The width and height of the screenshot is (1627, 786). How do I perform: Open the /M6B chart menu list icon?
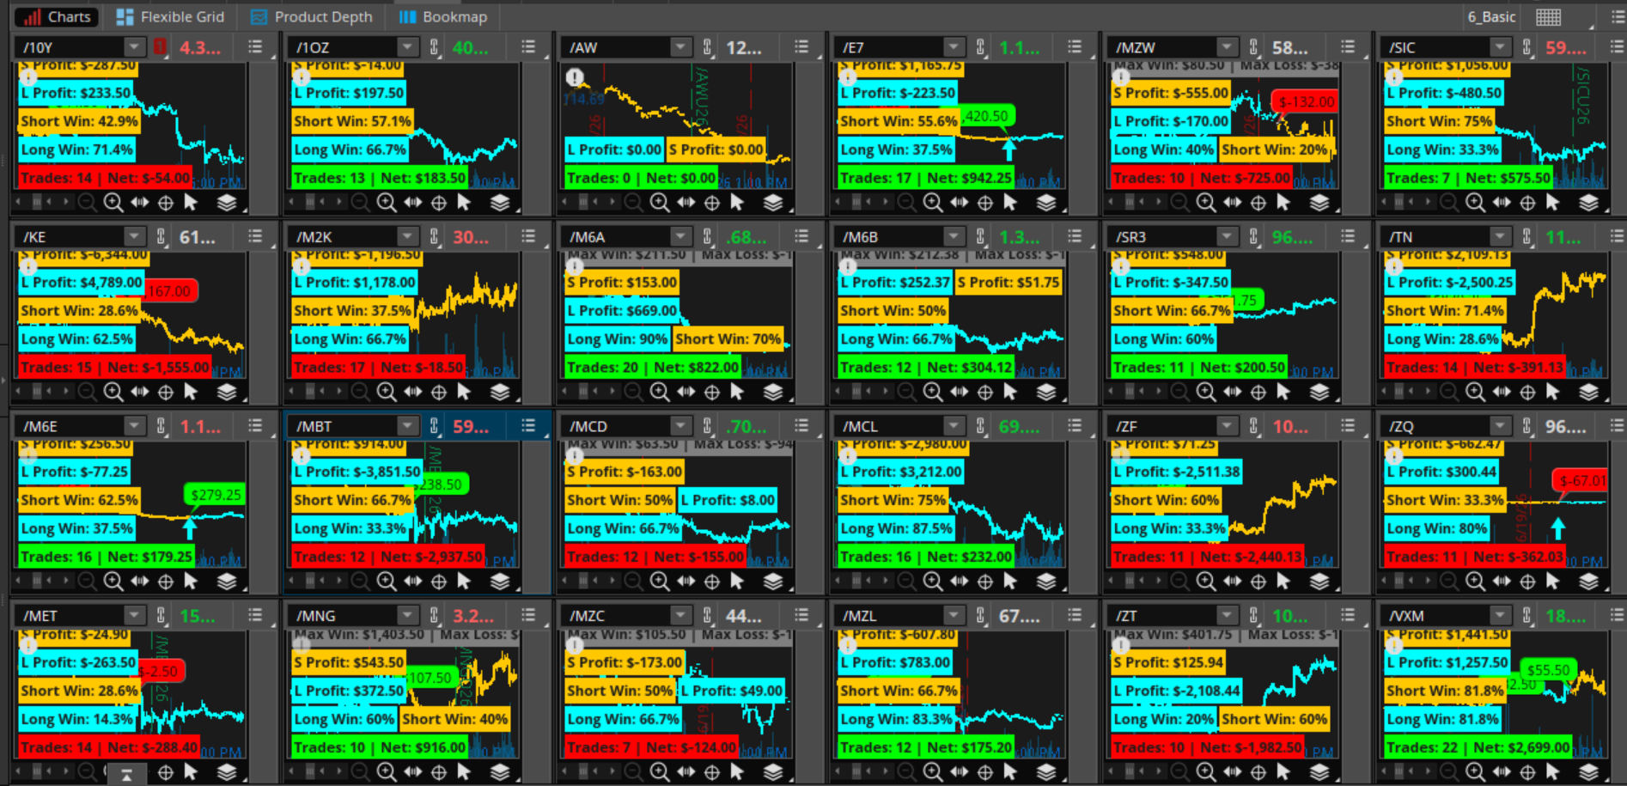pos(1075,236)
